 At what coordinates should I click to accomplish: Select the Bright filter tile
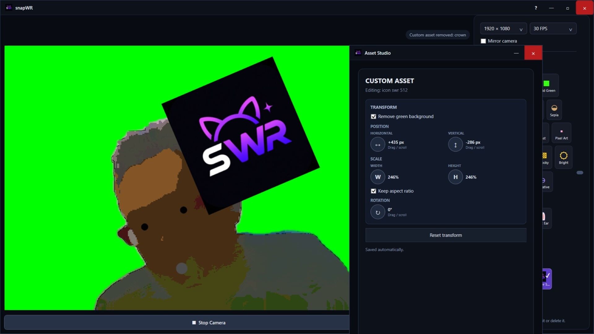pos(563,157)
